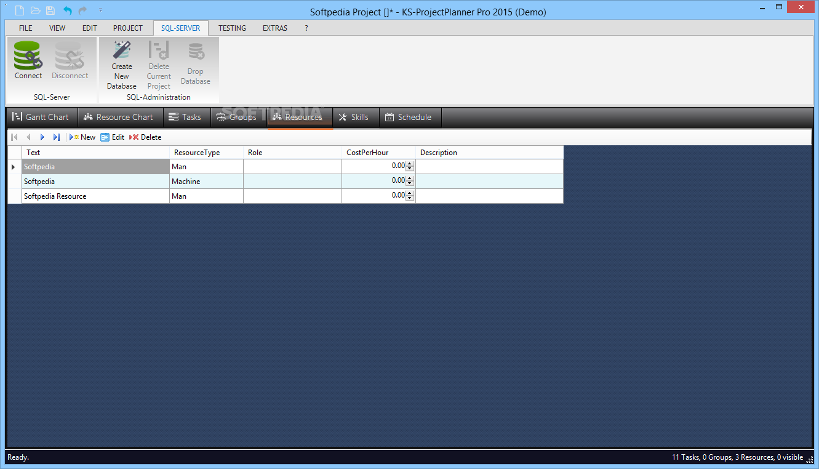
Task: Select the Resources view tab
Action: point(300,117)
